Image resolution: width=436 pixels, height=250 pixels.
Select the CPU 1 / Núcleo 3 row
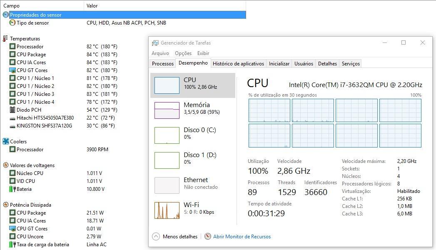[x=124, y=94]
